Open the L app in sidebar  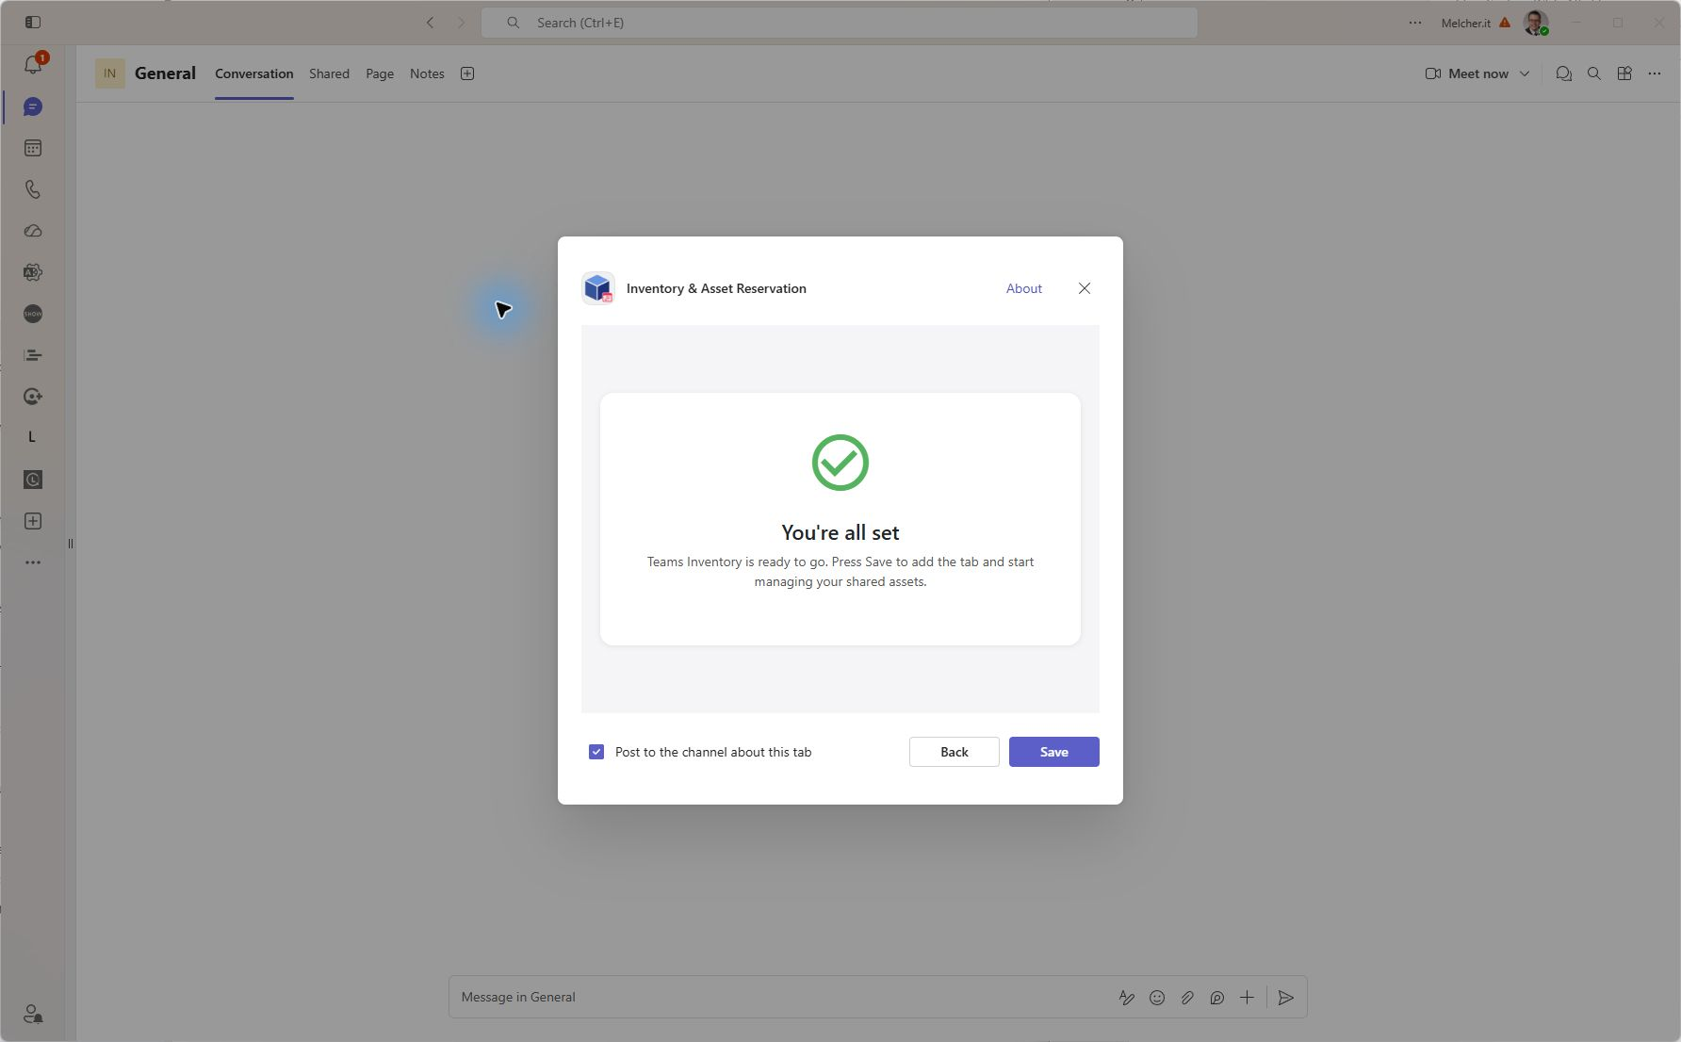click(x=32, y=437)
